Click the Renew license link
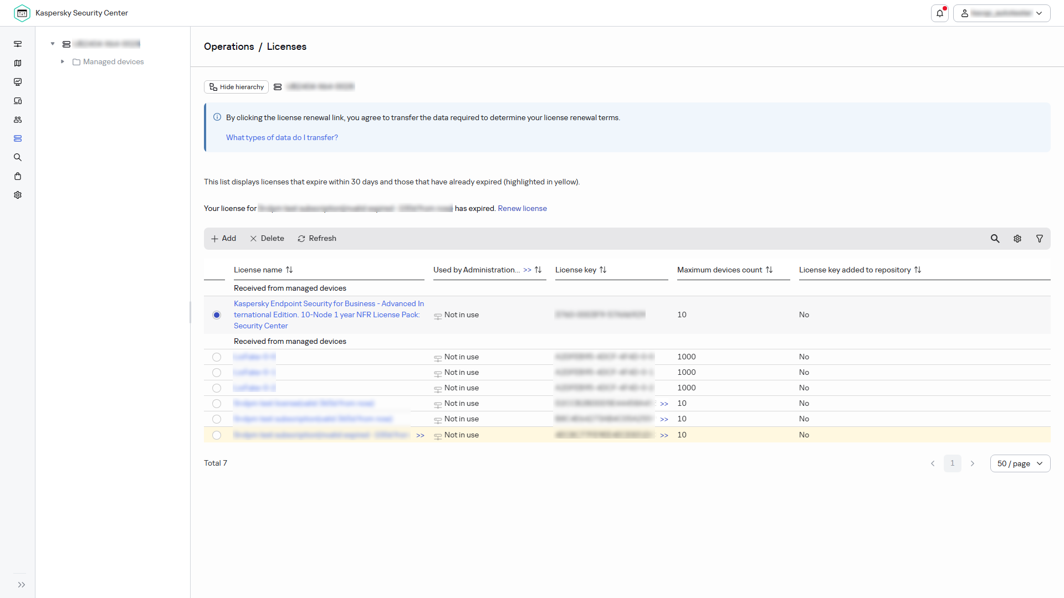 [x=522, y=208]
